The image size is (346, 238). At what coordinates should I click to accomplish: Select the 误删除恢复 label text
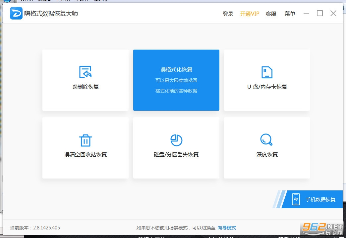coord(86,87)
